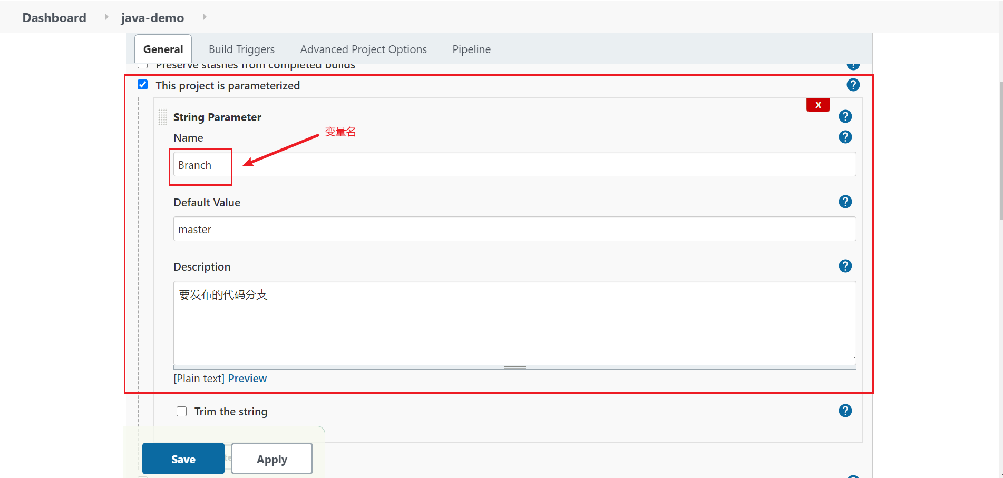This screenshot has height=478, width=1003.
Task: Click the Save button
Action: (x=183, y=459)
